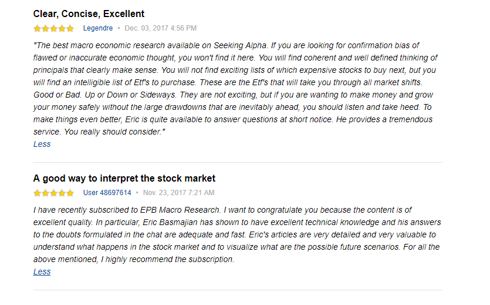Click the third star in Legendre's rating

click(54, 28)
